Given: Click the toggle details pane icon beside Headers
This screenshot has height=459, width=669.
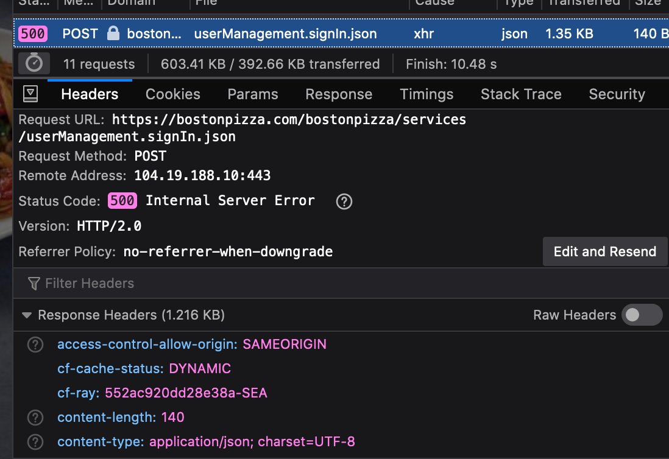Looking at the screenshot, I should pos(30,94).
